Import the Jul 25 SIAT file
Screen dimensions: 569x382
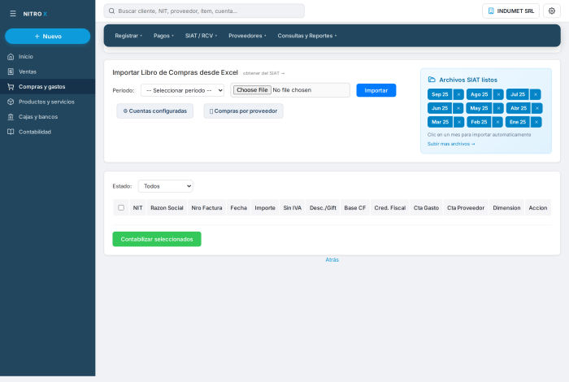[x=518, y=94]
